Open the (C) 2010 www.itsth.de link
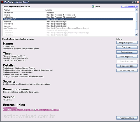The height and width of the screenshot is (122, 140). (x=129, y=6)
